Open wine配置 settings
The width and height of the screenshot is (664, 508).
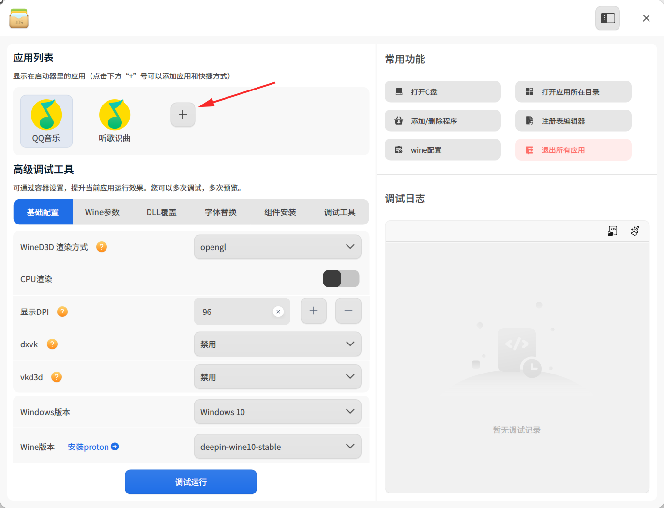pos(443,149)
